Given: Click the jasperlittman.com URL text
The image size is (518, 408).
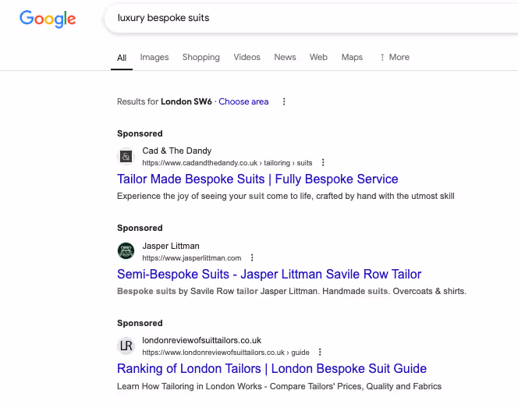Looking at the screenshot, I should (192, 258).
